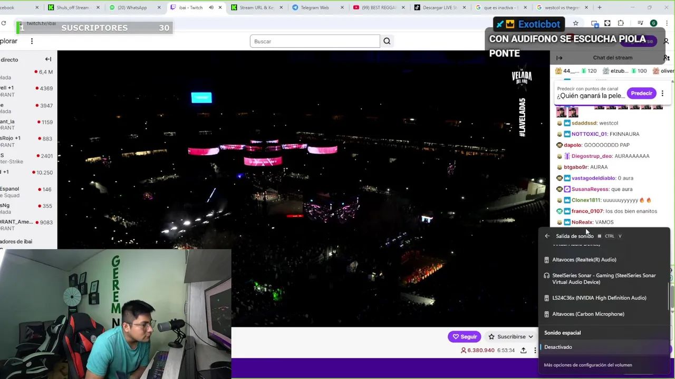Mute the ibai - Twitch tab audio

[211, 7]
